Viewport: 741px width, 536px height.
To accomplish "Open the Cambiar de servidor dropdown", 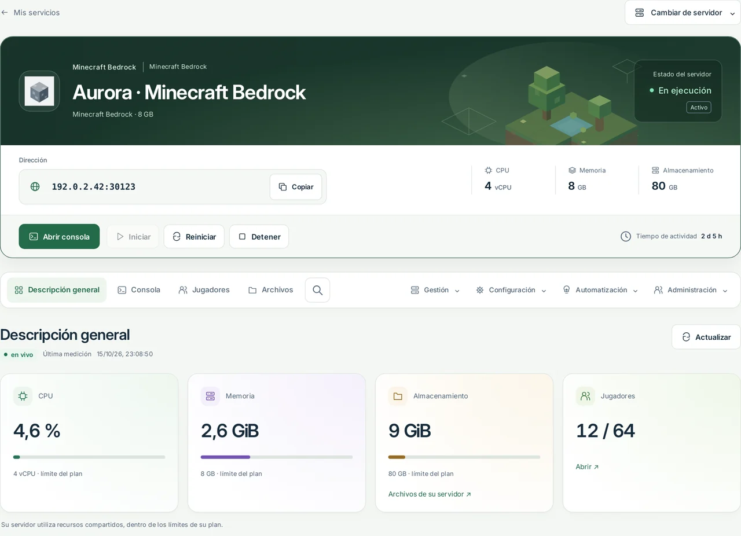I will pyautogui.click(x=683, y=13).
